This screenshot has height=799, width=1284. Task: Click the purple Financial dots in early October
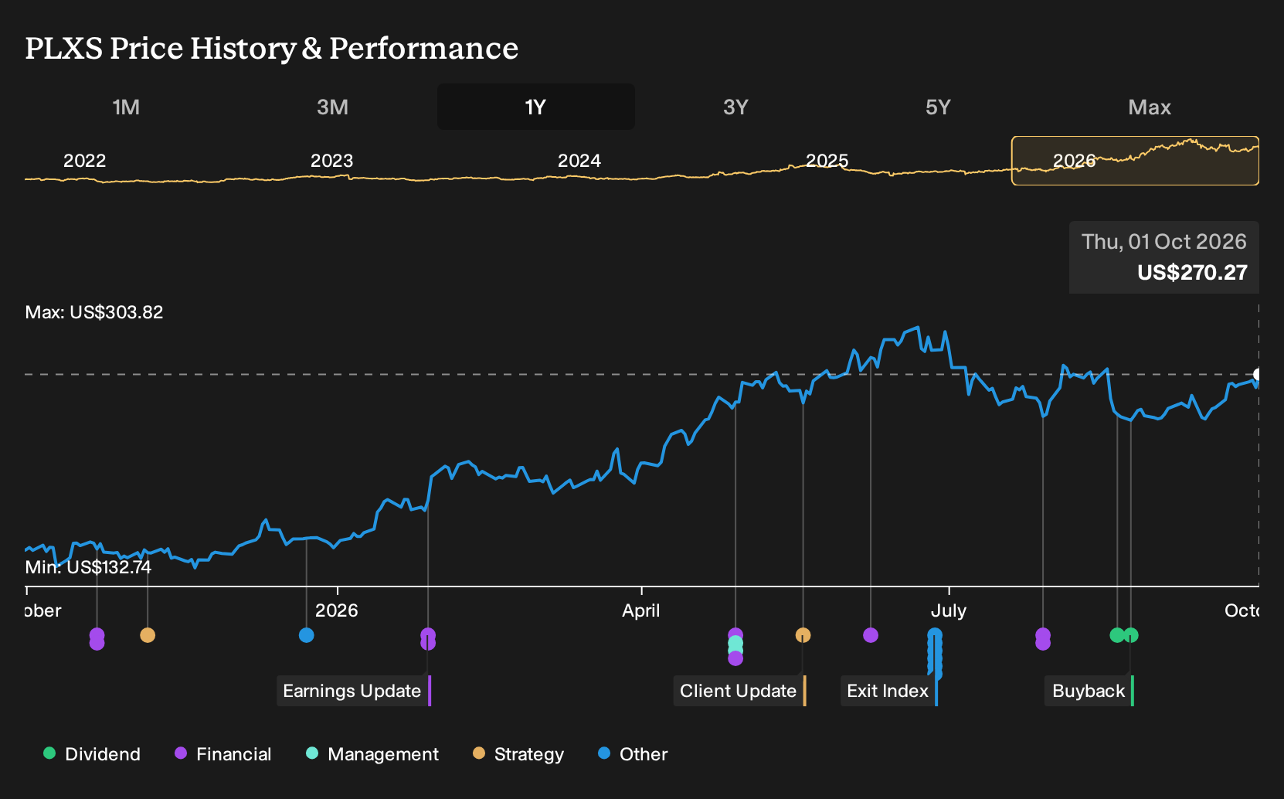97,638
